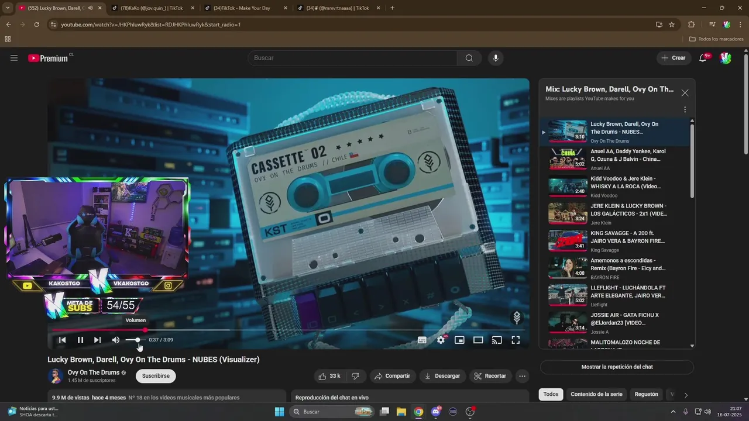The height and width of the screenshot is (421, 749).
Task: Switch to TikTok Make Your Day tab
Action: (246, 8)
